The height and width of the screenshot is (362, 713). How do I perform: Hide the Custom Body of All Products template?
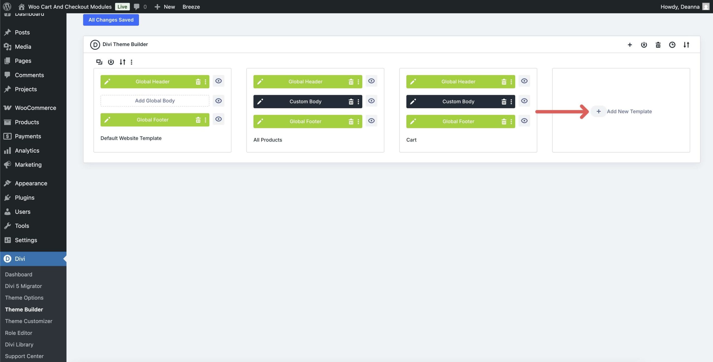(x=372, y=101)
